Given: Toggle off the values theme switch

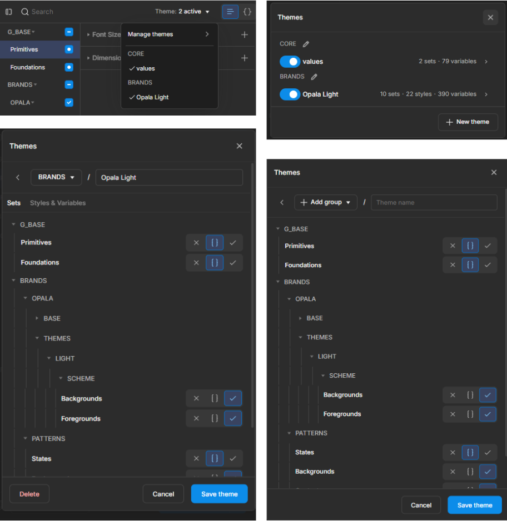Looking at the screenshot, I should point(289,61).
